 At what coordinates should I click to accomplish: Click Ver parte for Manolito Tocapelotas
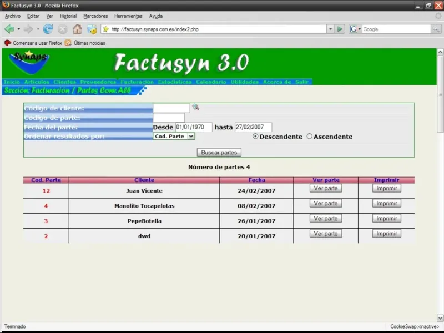[326, 203]
